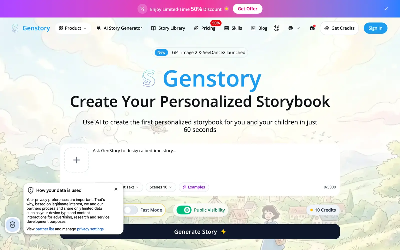
Task: Expand the Product dropdown menu
Action: pos(73,28)
